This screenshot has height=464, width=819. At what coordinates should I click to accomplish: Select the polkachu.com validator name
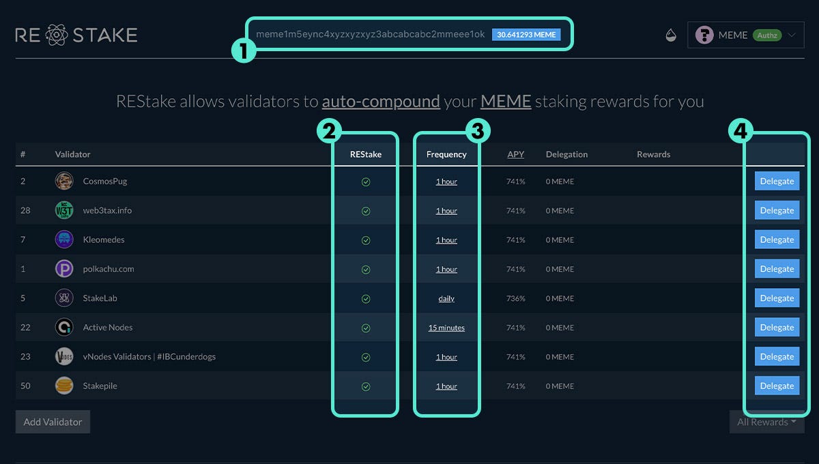tap(109, 269)
